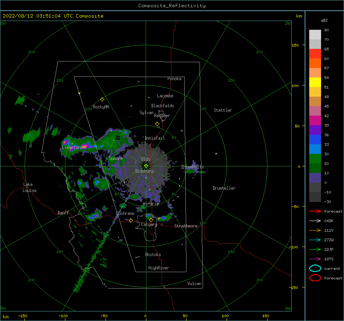The height and width of the screenshot is (321, 344).
Task: Click the Banff label
Action: click(63, 213)
